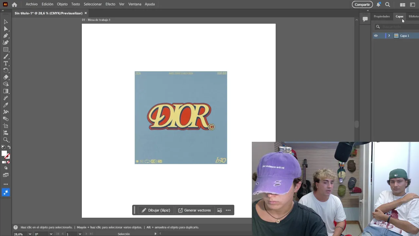Click the white Fill color swatch
Image resolution: width=419 pixels, height=236 pixels.
(4, 153)
